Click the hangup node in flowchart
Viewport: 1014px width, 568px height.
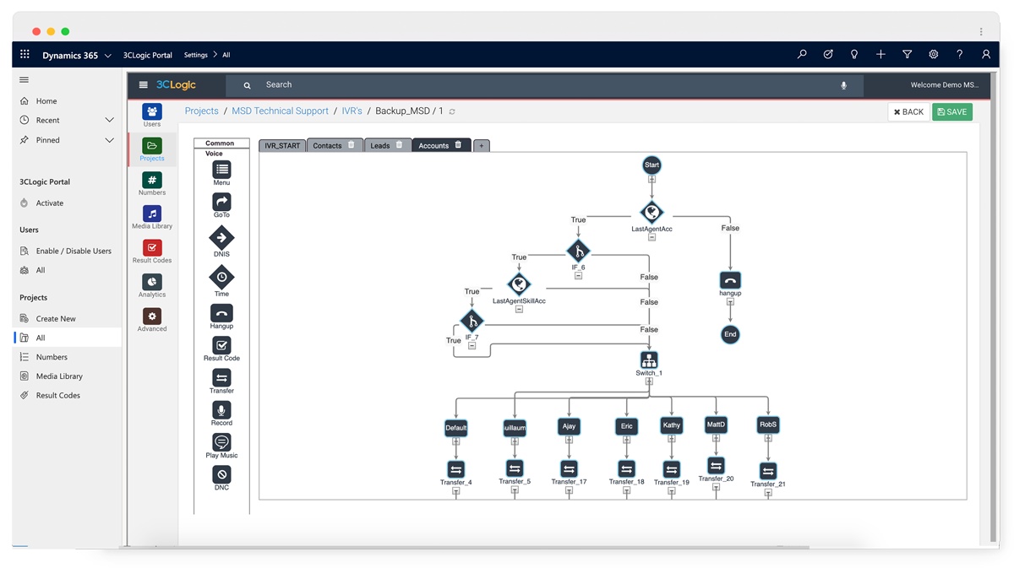tap(730, 280)
